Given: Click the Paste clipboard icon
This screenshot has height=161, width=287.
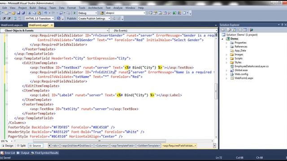Looking at the screenshot, I should coord(39,13).
